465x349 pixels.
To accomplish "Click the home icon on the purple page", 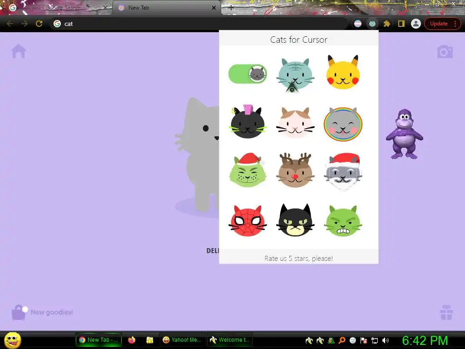I will [x=19, y=51].
